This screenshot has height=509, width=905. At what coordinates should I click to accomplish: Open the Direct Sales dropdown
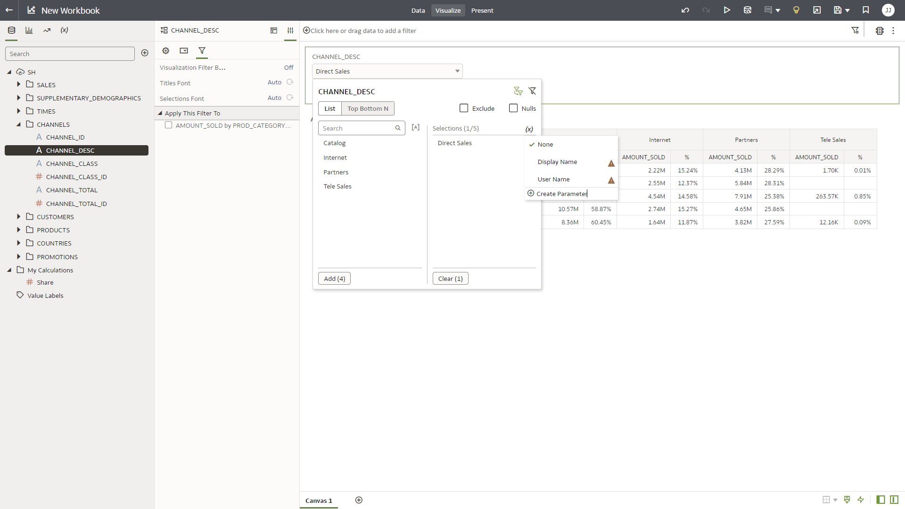pyautogui.click(x=387, y=71)
